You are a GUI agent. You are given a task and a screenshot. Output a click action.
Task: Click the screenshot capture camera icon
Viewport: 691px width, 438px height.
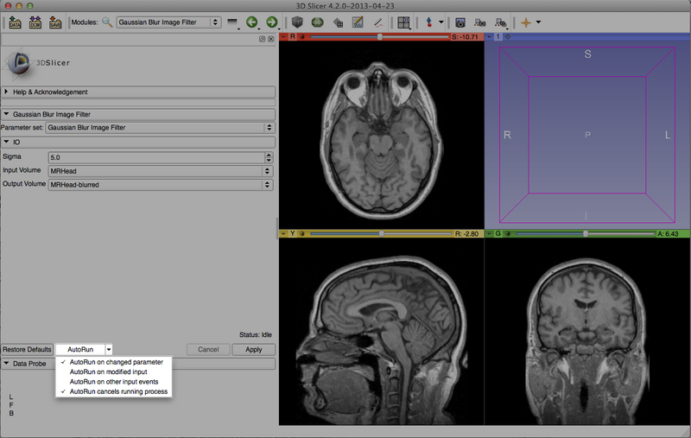click(x=460, y=22)
